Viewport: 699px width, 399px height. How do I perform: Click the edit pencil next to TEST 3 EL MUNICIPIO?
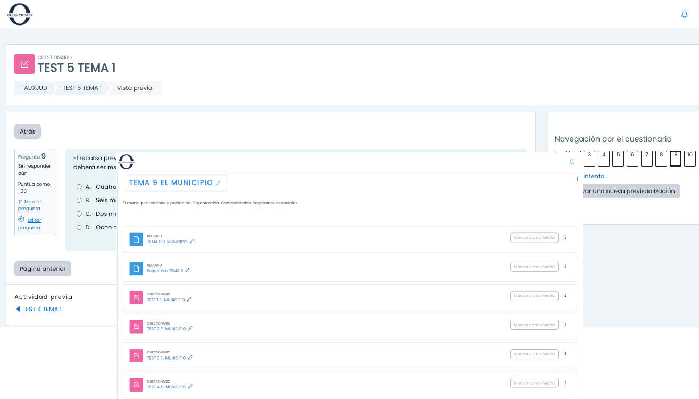[x=190, y=358]
